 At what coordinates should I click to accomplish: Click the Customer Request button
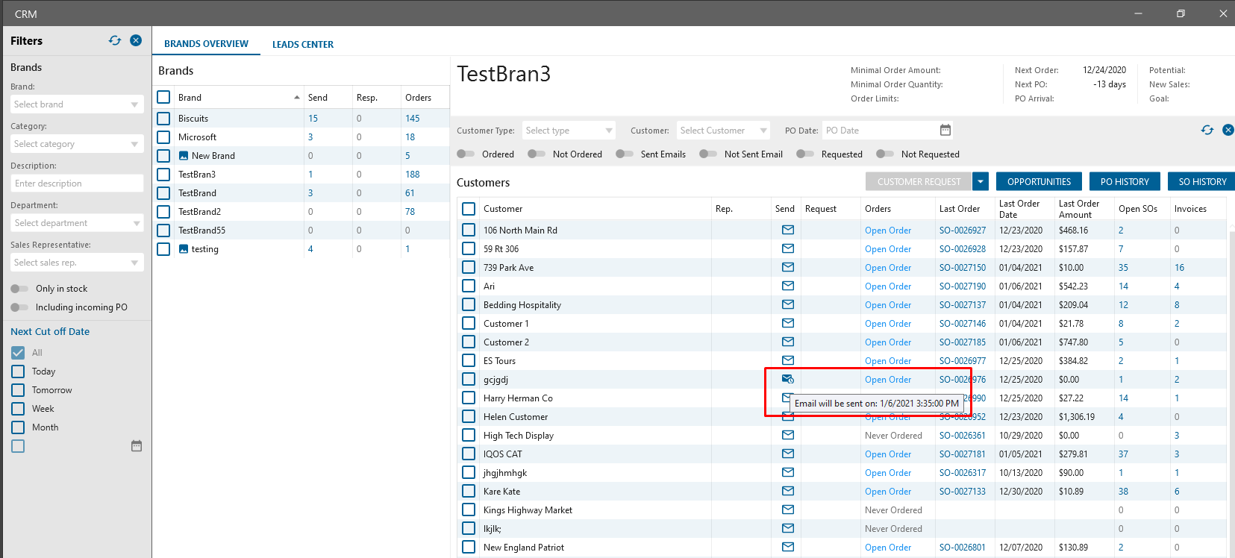click(x=919, y=181)
